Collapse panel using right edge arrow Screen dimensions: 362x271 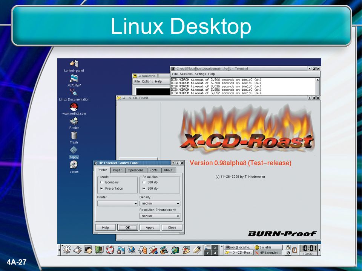(x=319, y=250)
